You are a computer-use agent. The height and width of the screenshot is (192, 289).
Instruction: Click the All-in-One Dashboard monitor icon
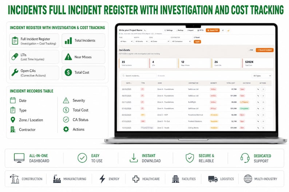coord(19,158)
